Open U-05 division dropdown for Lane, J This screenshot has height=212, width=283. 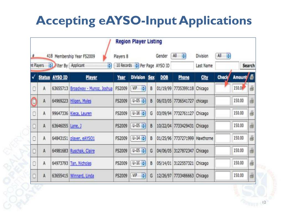(x=138, y=126)
